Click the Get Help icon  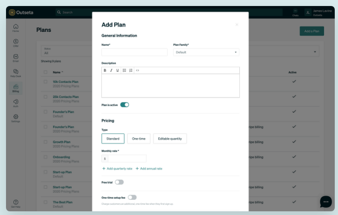16,202
